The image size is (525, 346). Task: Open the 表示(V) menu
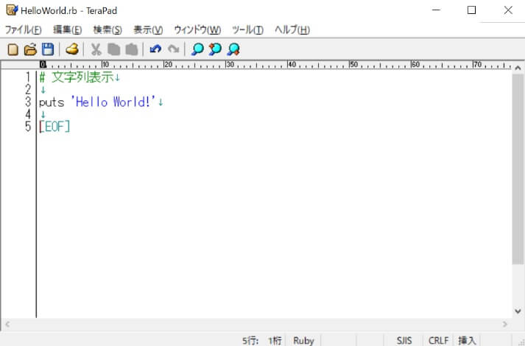148,30
